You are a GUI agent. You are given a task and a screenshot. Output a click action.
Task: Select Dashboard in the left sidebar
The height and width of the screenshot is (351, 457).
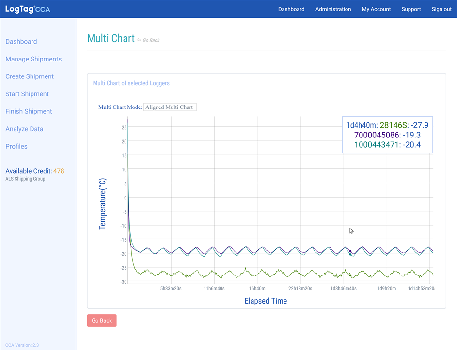tap(21, 42)
